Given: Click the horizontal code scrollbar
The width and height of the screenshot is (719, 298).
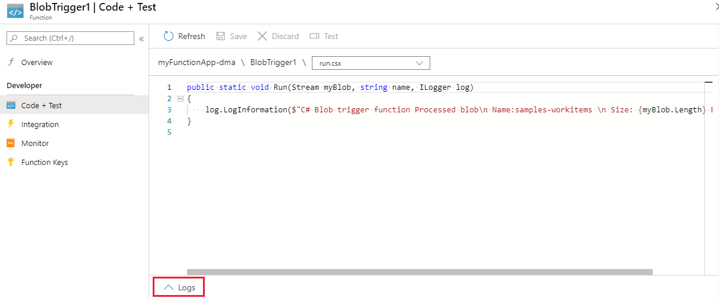Looking at the screenshot, I should pyautogui.click(x=420, y=272).
